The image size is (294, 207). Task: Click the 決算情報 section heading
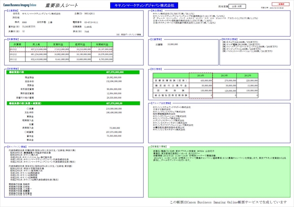pos(12,39)
